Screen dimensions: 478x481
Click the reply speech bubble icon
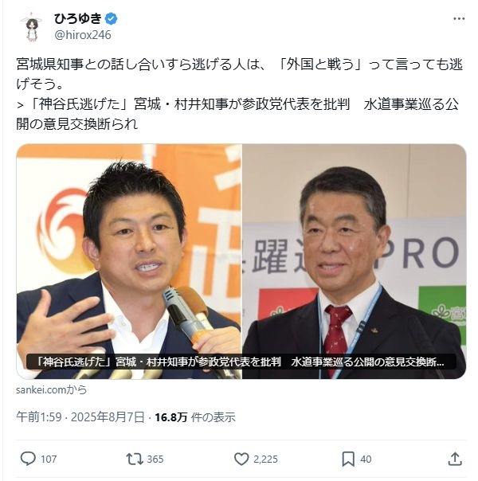pos(28,459)
